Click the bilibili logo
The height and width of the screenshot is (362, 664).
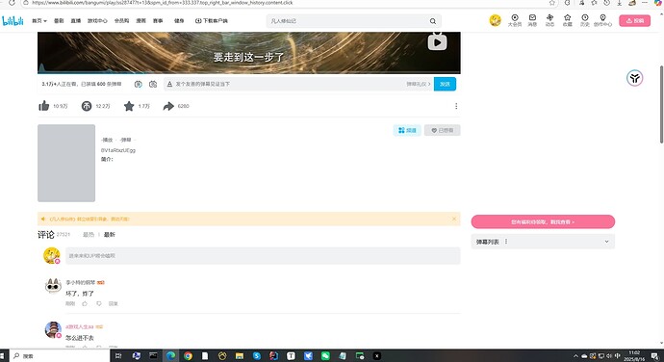click(13, 20)
